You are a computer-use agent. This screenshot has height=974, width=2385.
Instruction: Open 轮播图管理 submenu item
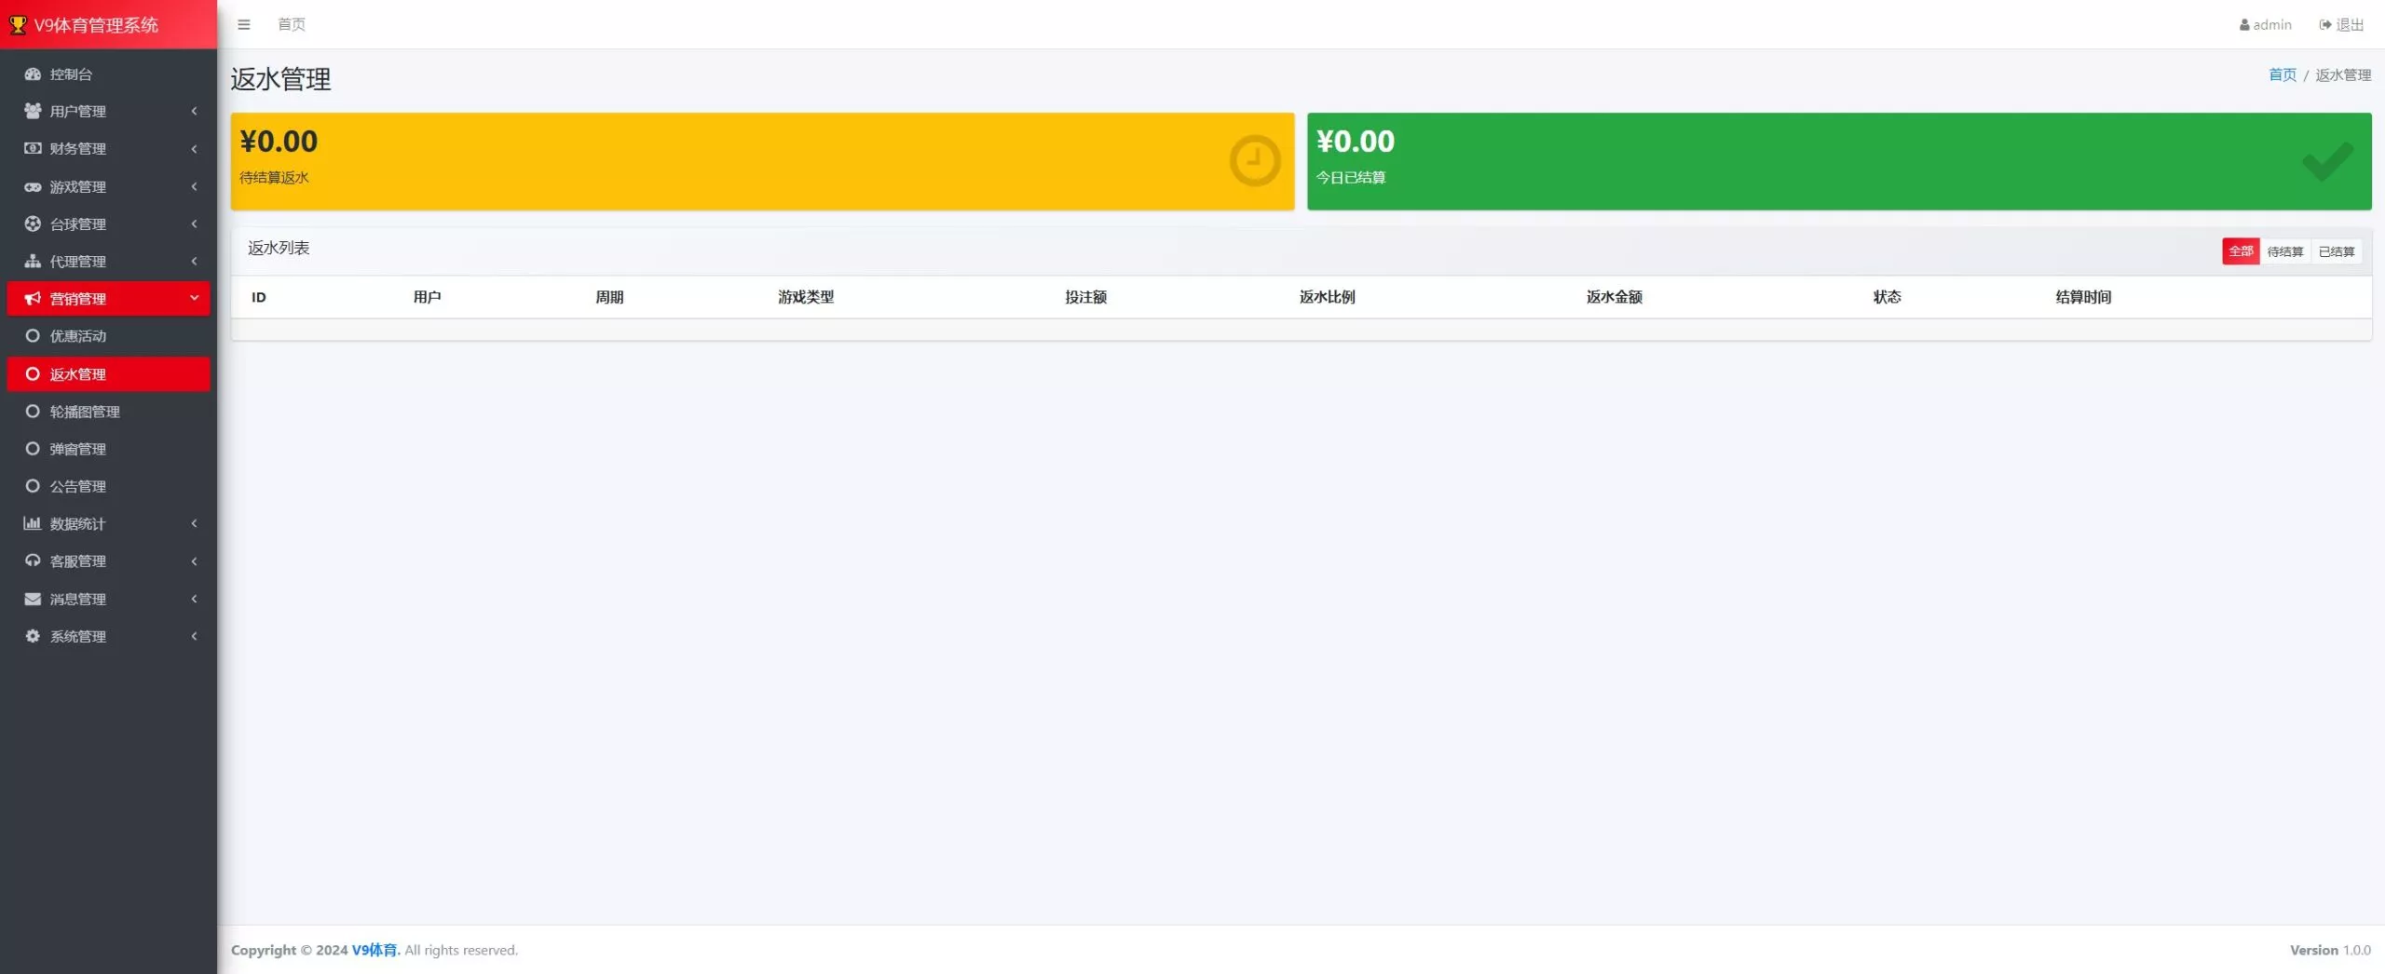[x=85, y=412]
